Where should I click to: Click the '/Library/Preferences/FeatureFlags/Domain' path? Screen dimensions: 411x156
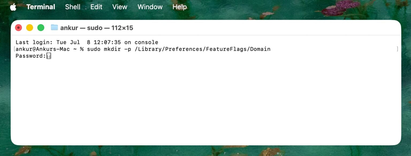pyautogui.click(x=203, y=49)
